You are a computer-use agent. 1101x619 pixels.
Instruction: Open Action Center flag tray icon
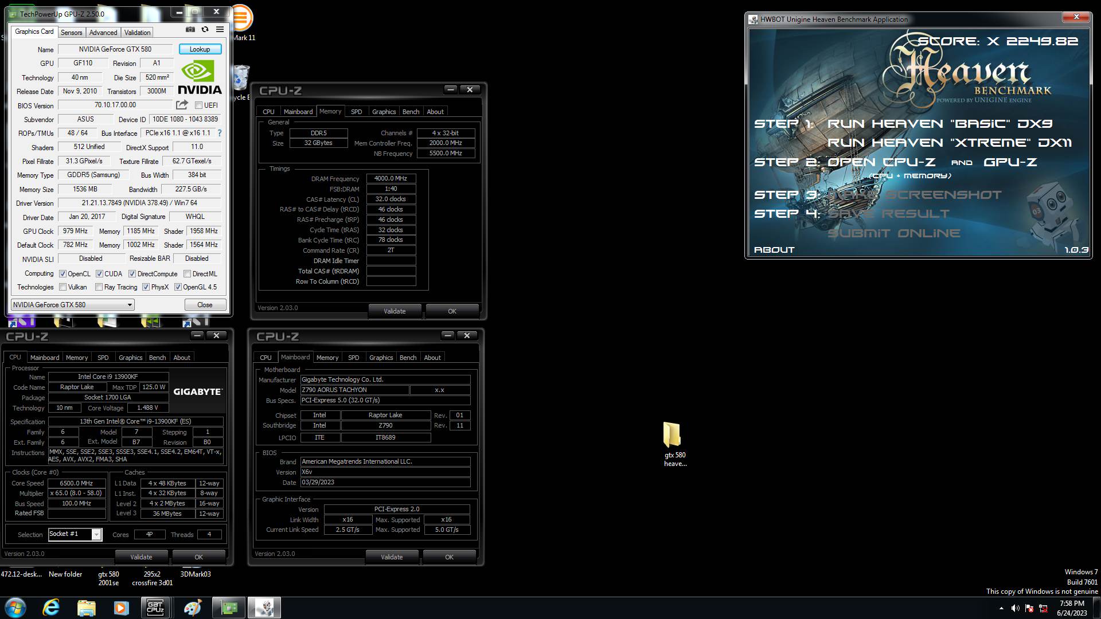tap(1029, 608)
